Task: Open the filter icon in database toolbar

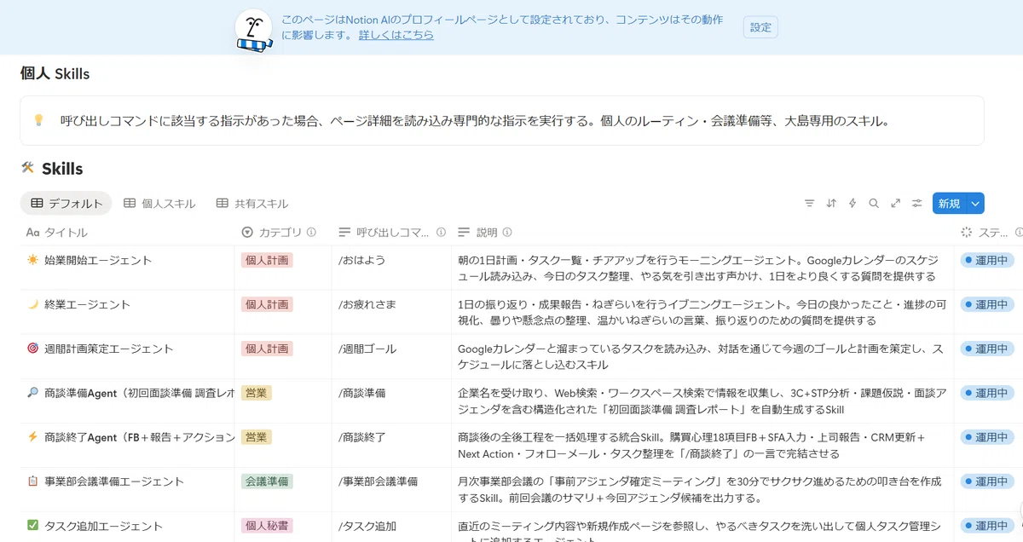Action: tap(809, 204)
